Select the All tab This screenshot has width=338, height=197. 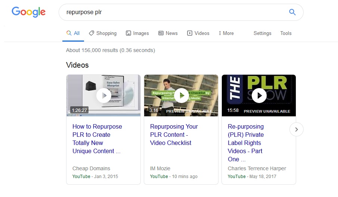[x=73, y=33]
